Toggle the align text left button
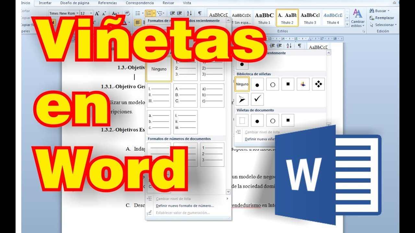Screen dimensions: 415x233 [x=138, y=22]
